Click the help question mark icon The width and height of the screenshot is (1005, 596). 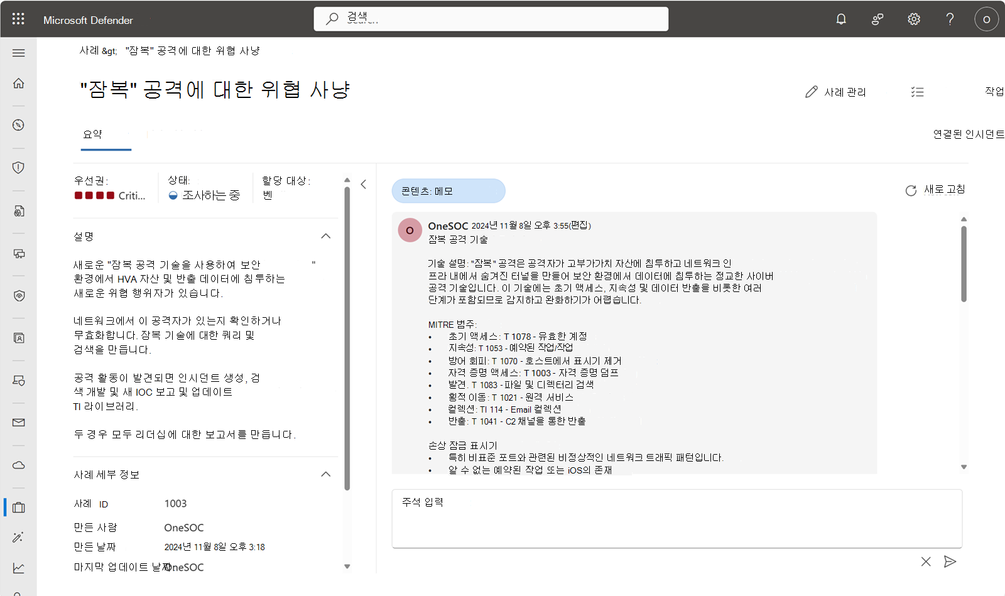tap(950, 19)
